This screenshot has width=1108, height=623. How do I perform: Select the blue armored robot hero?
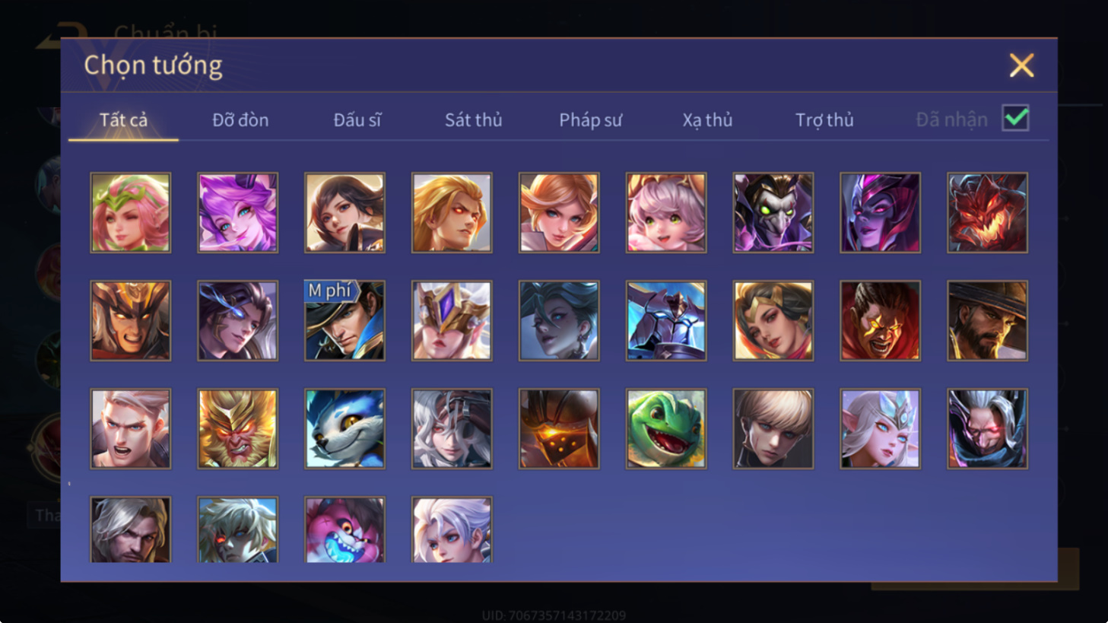pos(665,320)
